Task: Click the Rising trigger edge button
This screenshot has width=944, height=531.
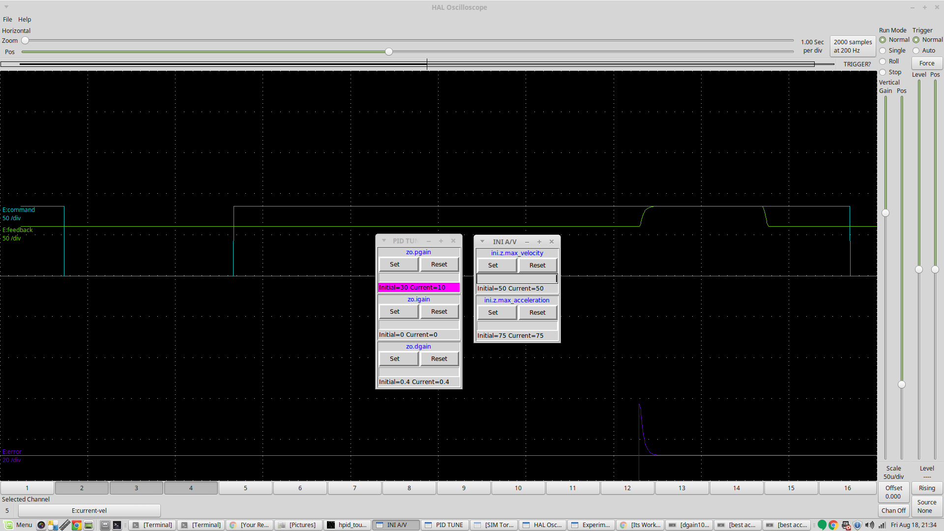Action: click(x=927, y=488)
